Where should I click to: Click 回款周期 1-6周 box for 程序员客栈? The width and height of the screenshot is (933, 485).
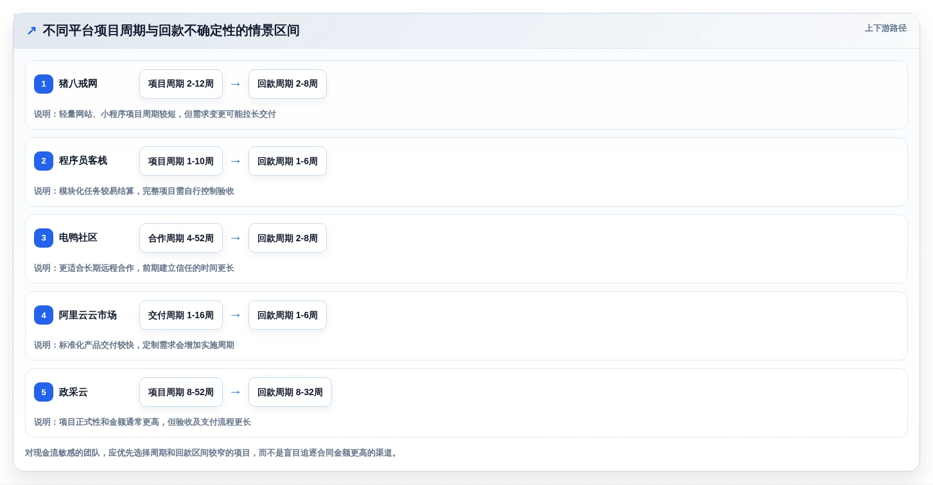click(x=288, y=161)
